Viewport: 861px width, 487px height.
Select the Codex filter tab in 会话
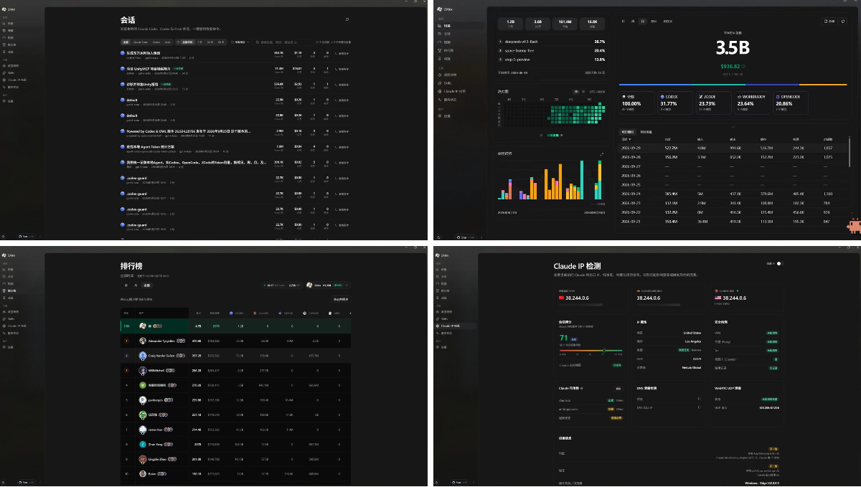[156, 42]
